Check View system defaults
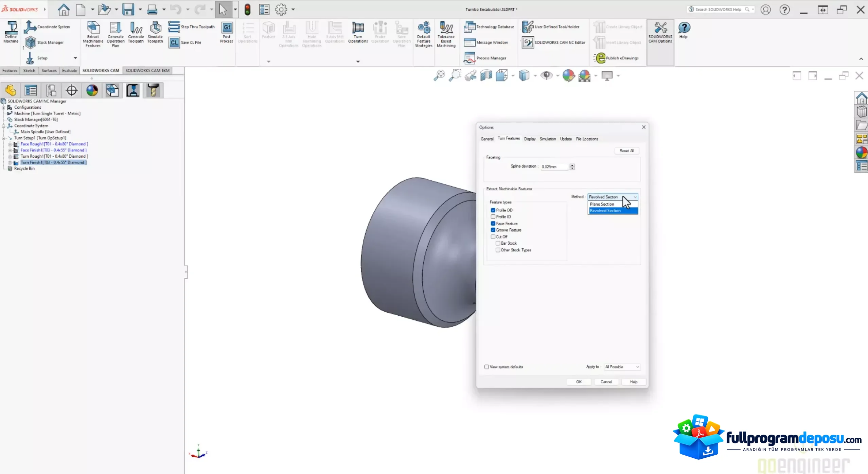The width and height of the screenshot is (868, 474). point(486,367)
